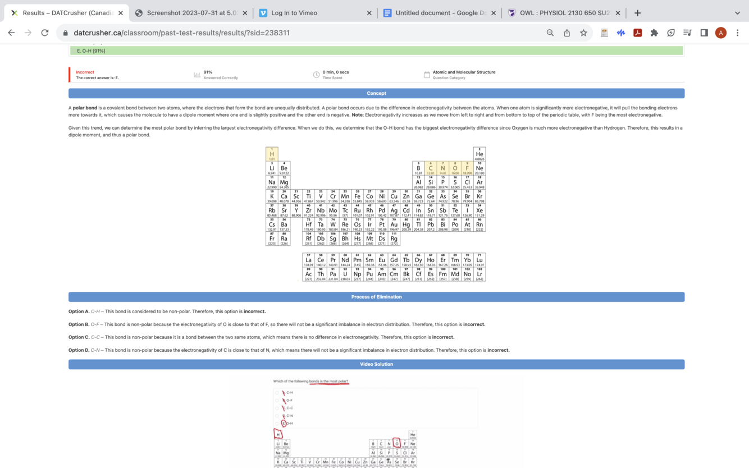749x468 pixels.
Task: Switch to Untitled document Google Docs tab
Action: coord(440,13)
